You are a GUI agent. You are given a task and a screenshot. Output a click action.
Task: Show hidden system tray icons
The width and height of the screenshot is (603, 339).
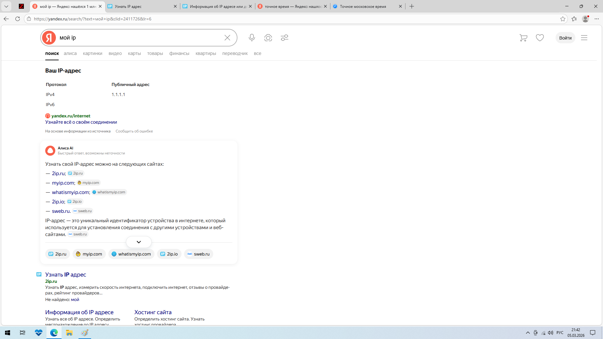pyautogui.click(x=528, y=333)
